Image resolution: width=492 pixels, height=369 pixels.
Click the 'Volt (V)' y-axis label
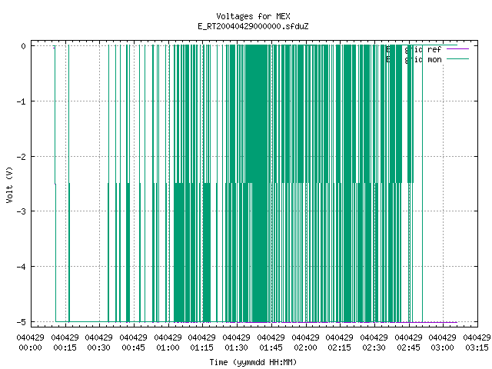tap(9, 184)
